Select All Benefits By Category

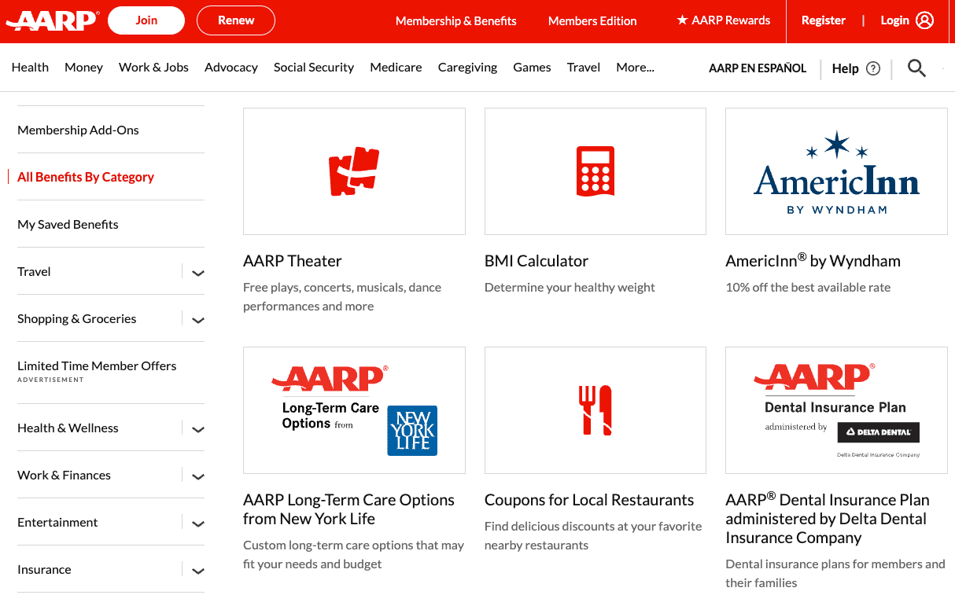(x=86, y=177)
